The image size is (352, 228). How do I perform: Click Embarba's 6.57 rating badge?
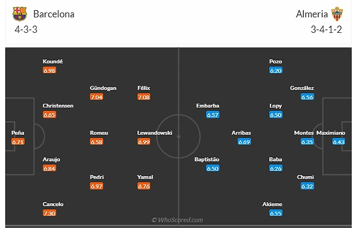point(213,115)
